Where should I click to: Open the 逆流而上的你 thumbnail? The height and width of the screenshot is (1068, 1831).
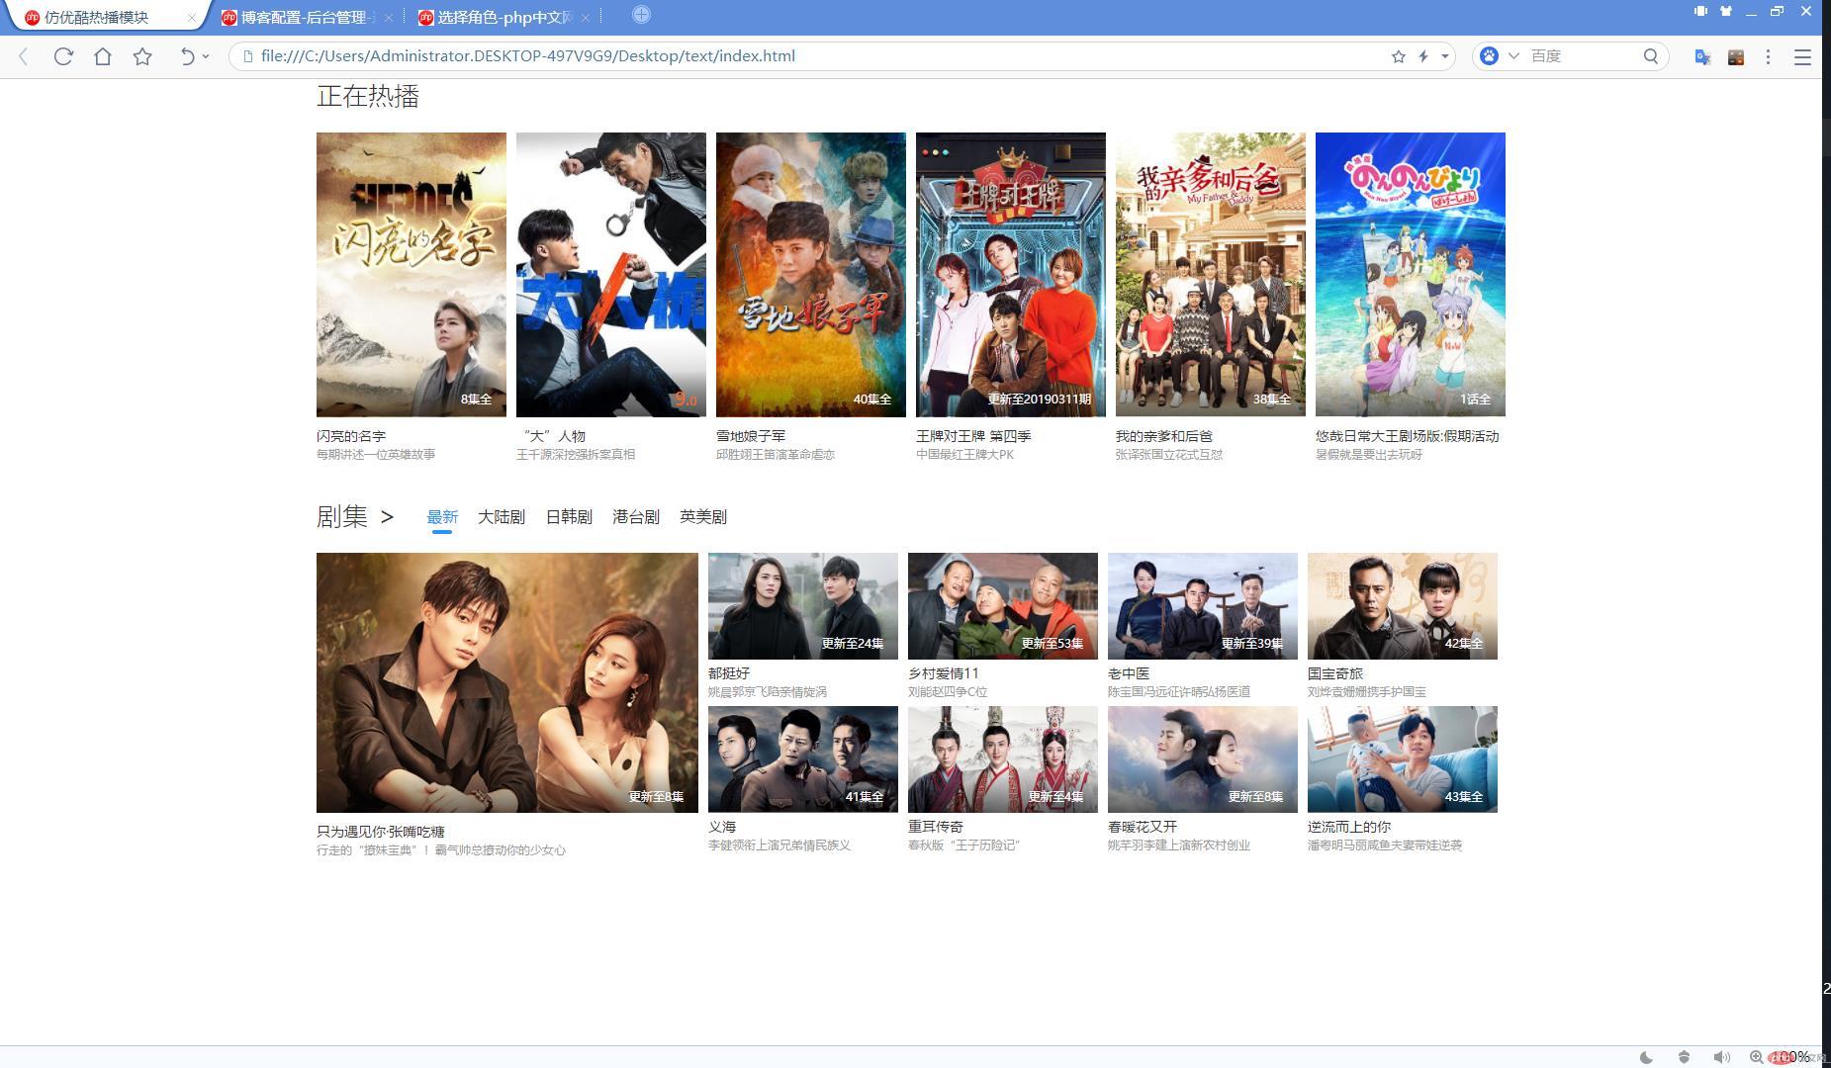point(1403,759)
